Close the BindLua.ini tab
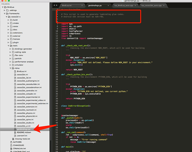The width and height of the screenshot is (192, 152). click(x=82, y=5)
